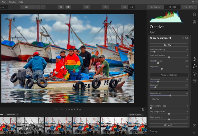
Task: Click the export share icon
Action: point(106,7)
